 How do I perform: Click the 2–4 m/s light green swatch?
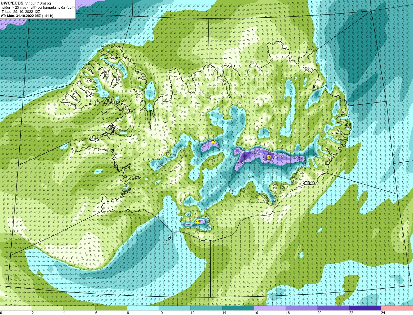(x=48, y=308)
